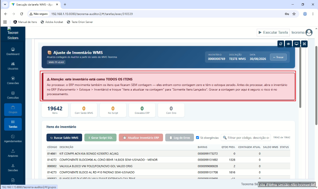Open Conexões in the sidebar
Screen dimensions: 318x189
(x=13, y=80)
